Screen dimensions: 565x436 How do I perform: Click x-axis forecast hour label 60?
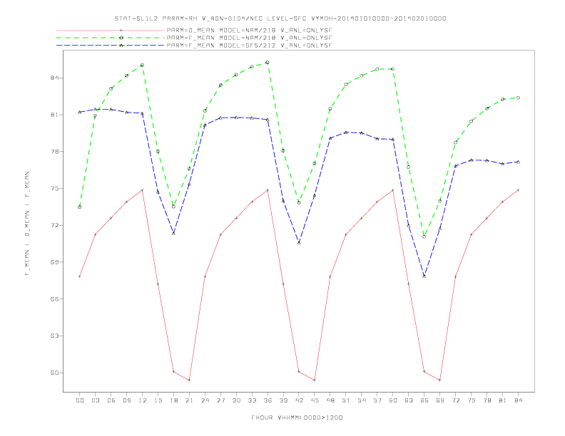coord(393,400)
